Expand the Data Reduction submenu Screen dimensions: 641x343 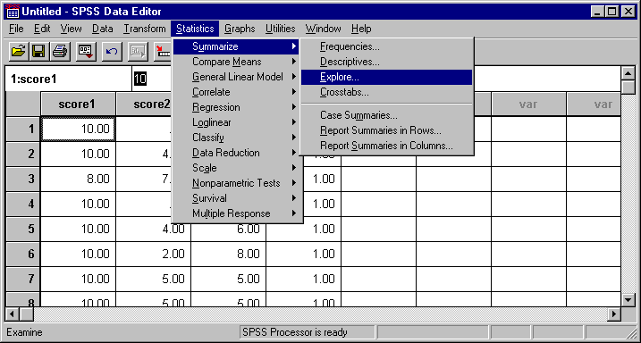click(237, 153)
